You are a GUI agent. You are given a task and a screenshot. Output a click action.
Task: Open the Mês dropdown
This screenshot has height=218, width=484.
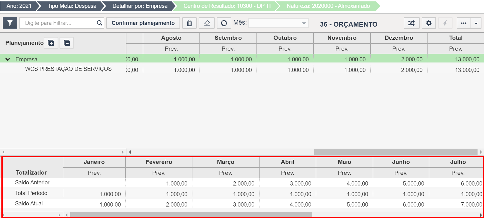click(278, 23)
